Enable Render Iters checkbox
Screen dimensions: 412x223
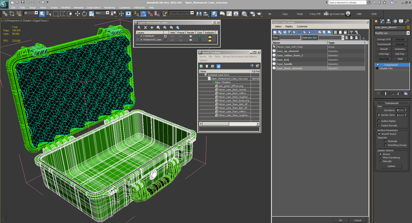379,115
